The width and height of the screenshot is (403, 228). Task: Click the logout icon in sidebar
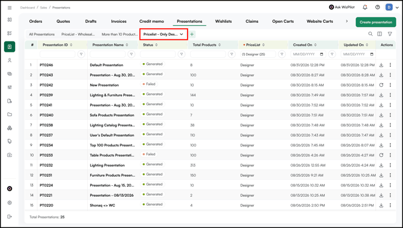(10, 217)
